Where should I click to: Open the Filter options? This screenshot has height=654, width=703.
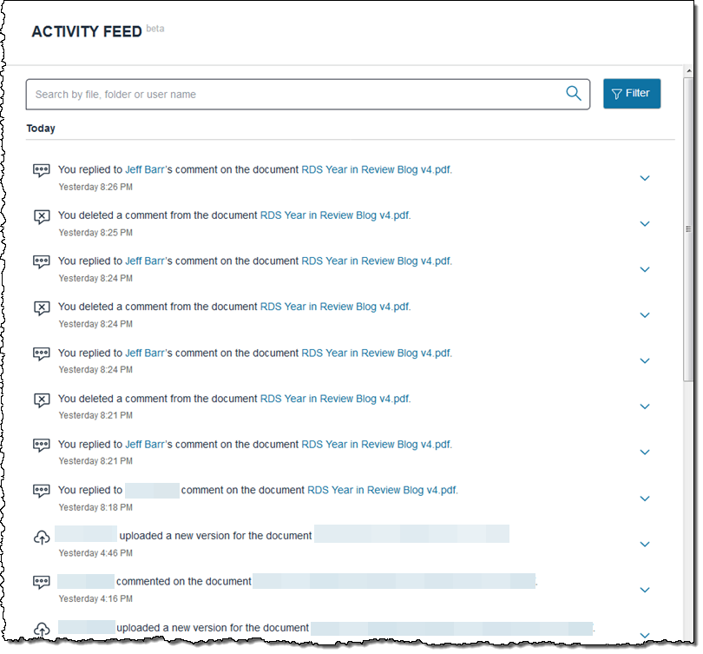632,94
